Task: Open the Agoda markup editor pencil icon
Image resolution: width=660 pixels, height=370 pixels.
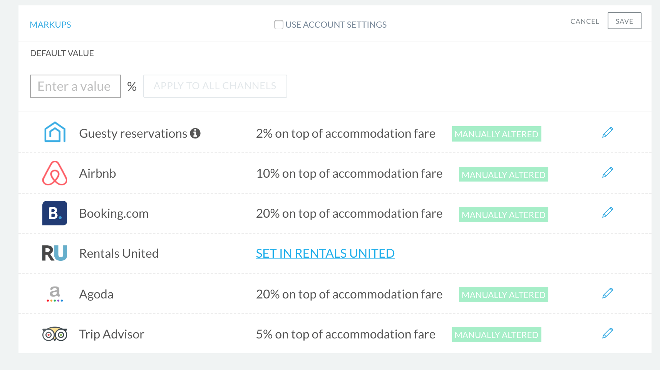Action: pos(608,293)
